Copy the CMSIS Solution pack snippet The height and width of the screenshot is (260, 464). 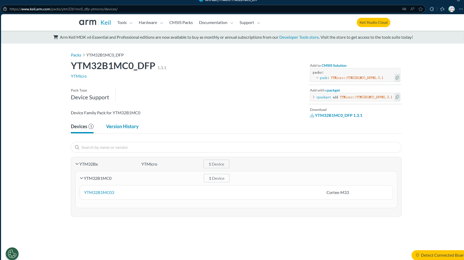397,78
